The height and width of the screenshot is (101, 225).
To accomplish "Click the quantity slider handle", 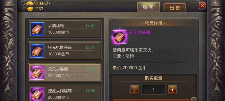I will click(194, 99).
